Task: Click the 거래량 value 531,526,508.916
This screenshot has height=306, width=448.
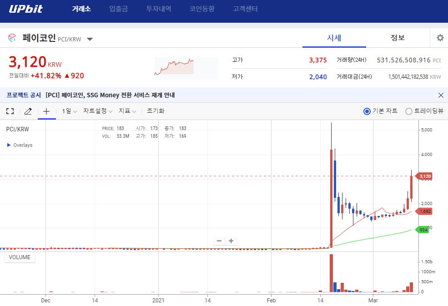Action: coord(403,60)
